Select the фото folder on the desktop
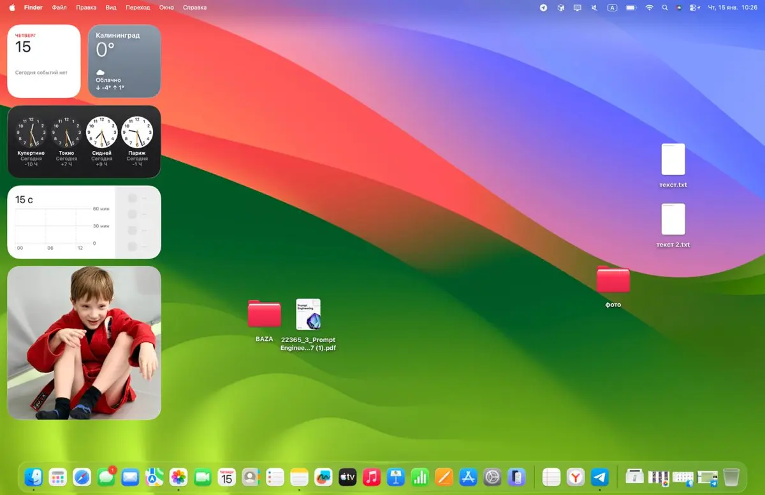 (x=613, y=287)
